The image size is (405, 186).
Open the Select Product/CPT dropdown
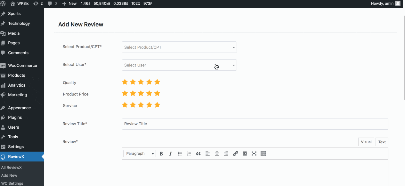(179, 47)
